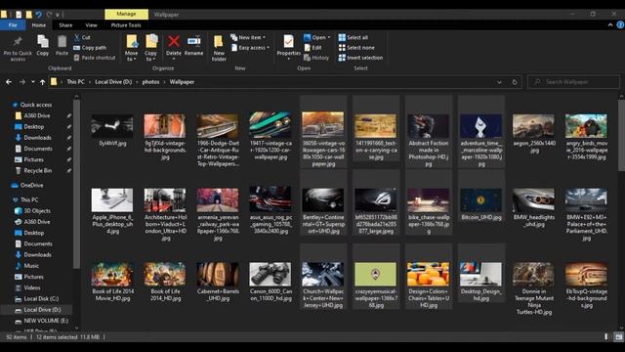Open Videos folder in navigation pane

point(27,287)
